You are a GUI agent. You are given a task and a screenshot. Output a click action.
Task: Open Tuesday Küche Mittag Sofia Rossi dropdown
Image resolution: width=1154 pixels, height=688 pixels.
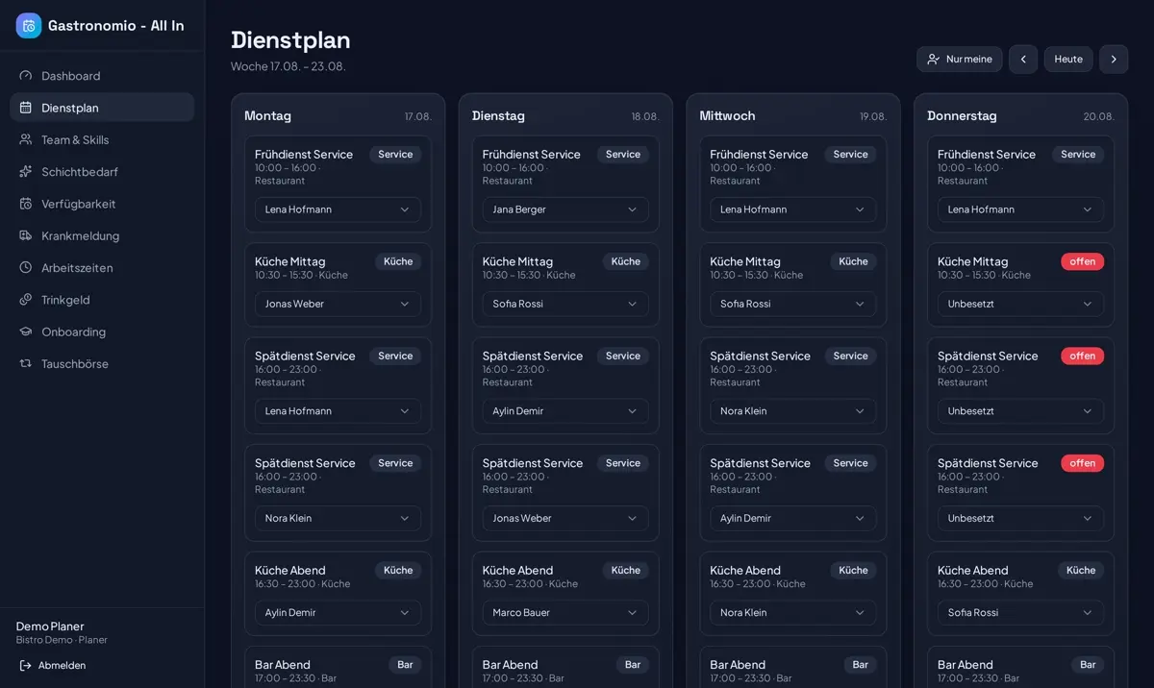565,304
